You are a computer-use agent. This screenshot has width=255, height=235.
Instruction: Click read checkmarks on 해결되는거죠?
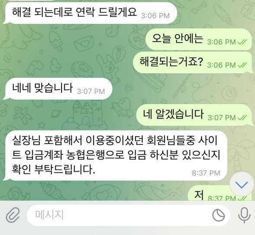[242, 65]
